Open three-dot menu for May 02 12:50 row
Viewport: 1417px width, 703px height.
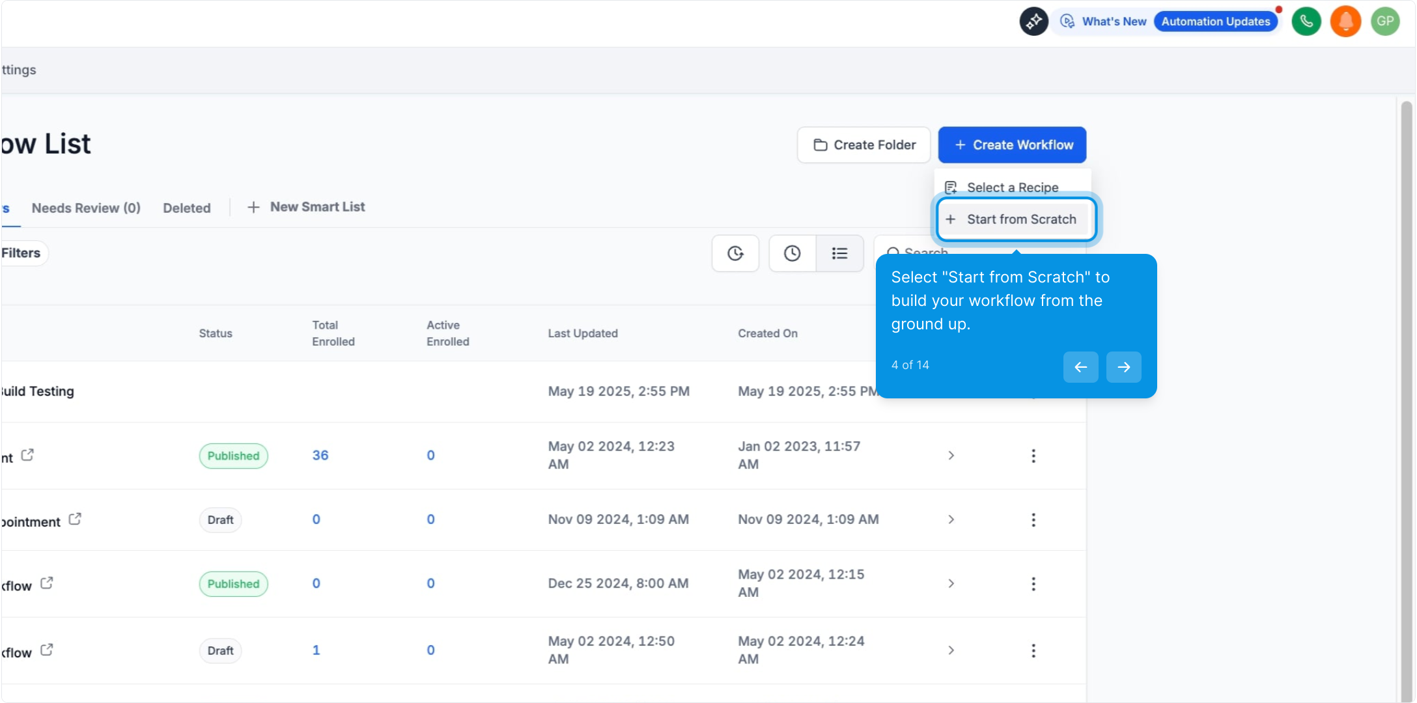point(1033,650)
